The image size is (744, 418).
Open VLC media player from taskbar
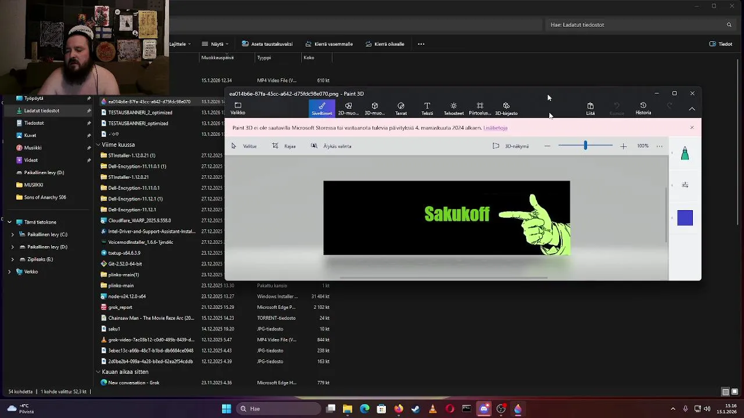tap(432, 409)
